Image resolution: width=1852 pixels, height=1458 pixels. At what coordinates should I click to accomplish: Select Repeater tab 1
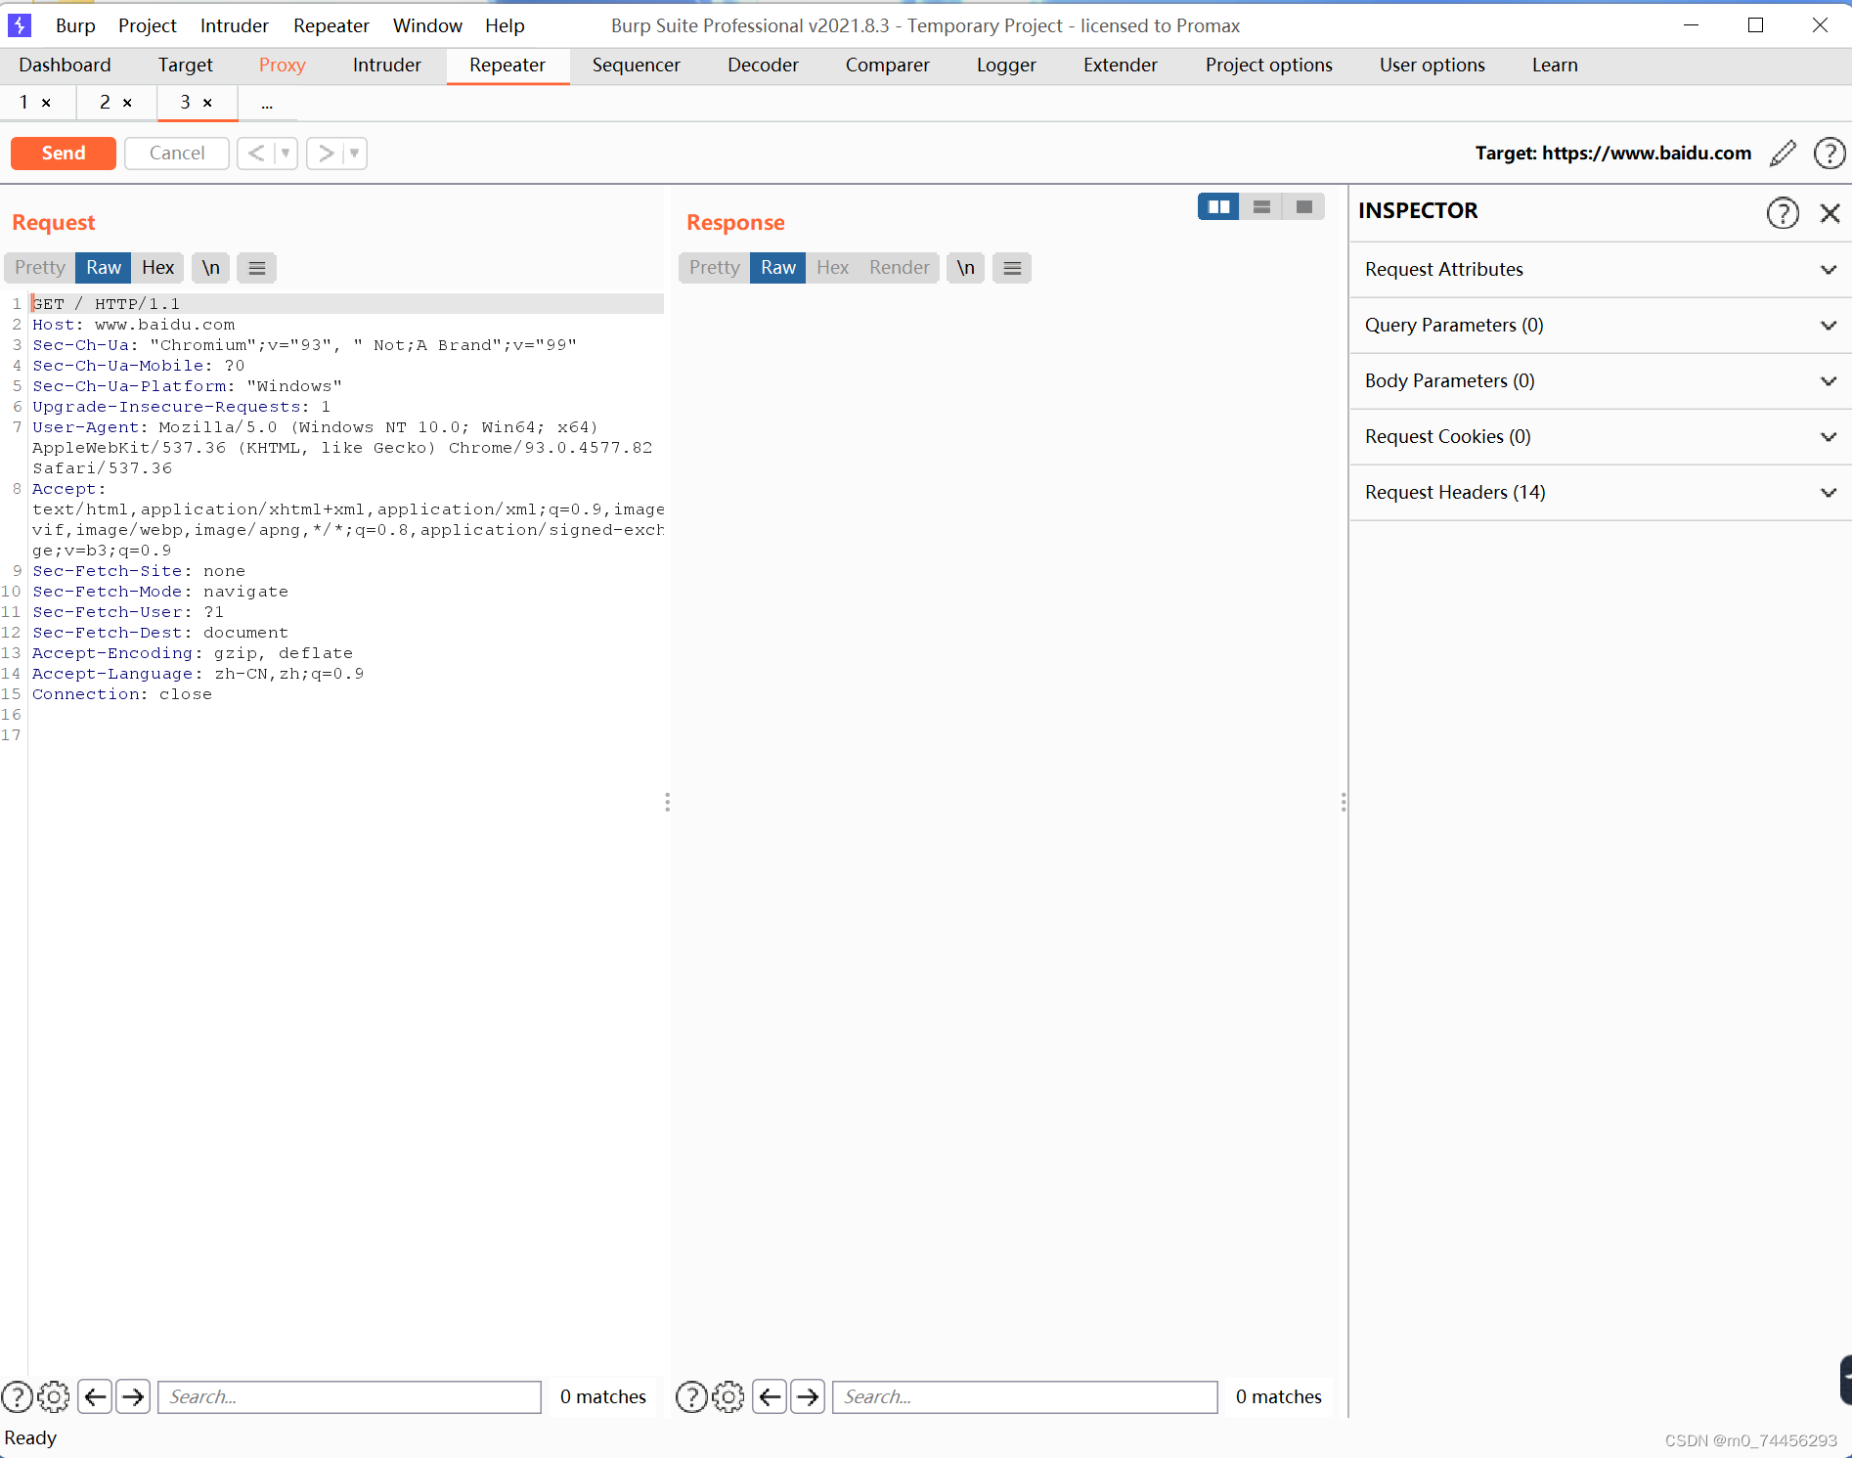[24, 103]
